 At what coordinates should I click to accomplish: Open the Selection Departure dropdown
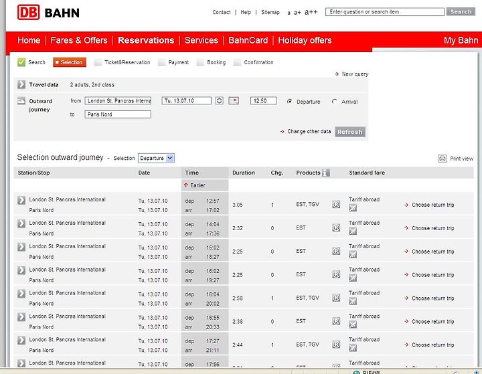click(x=156, y=158)
